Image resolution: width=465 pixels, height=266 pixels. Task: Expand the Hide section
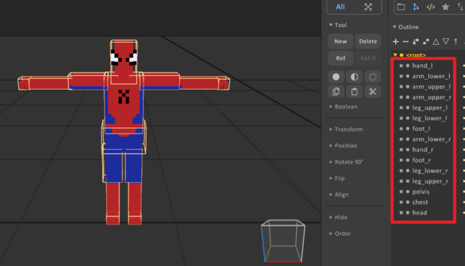(x=338, y=217)
